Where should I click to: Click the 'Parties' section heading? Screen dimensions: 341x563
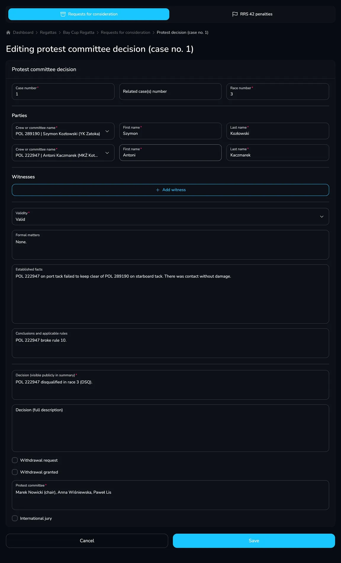click(x=19, y=116)
